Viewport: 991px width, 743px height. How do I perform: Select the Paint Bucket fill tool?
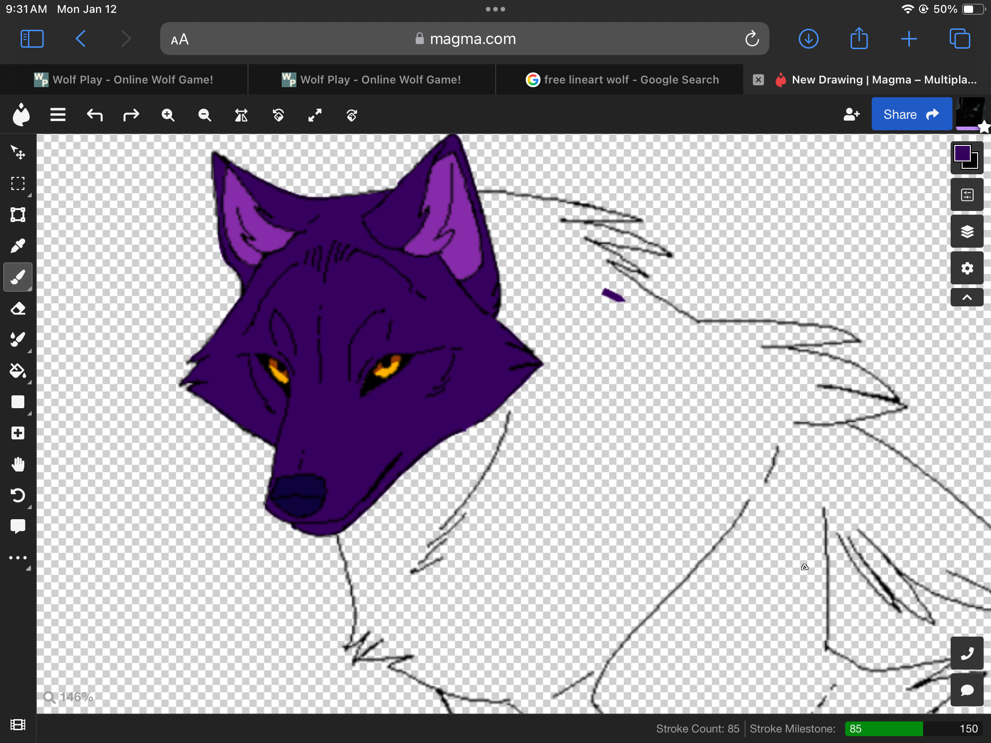tap(18, 371)
